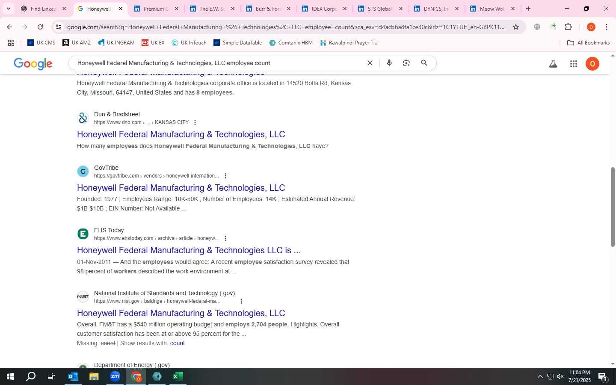616x385 pixels.
Task: Open Windows taskbar search
Action: pyautogui.click(x=31, y=376)
